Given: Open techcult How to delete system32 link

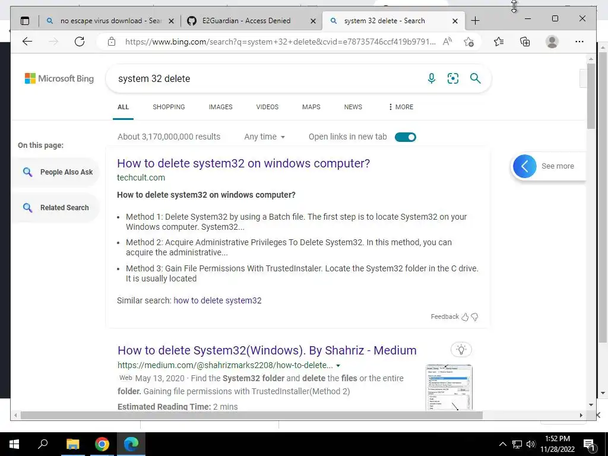Looking at the screenshot, I should [243, 163].
